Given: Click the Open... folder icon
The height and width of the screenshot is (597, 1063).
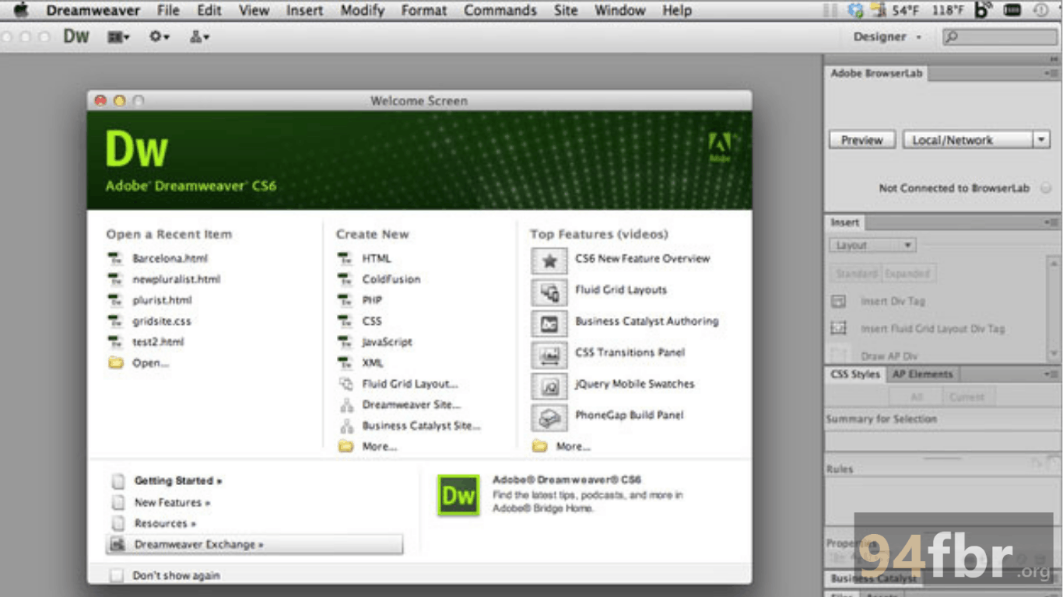Looking at the screenshot, I should pos(116,362).
